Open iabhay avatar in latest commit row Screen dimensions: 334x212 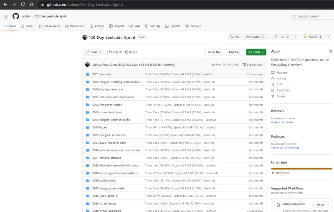88,64
